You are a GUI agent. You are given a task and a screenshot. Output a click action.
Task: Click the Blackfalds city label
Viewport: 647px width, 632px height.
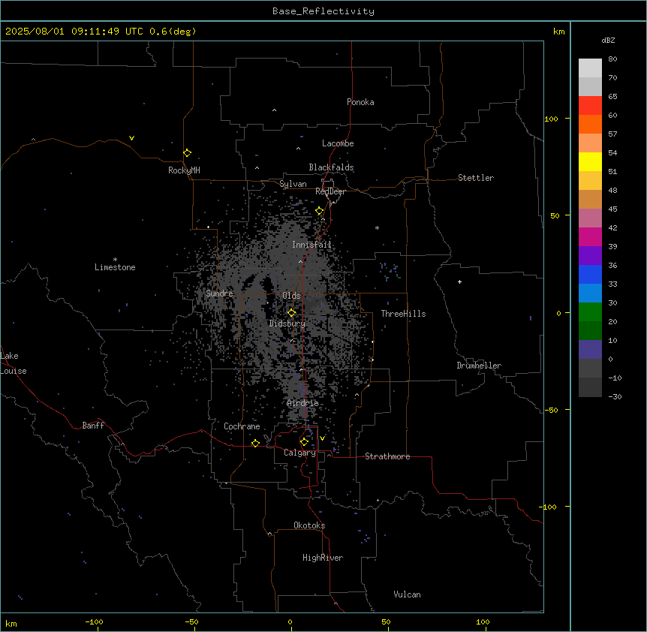331,167
